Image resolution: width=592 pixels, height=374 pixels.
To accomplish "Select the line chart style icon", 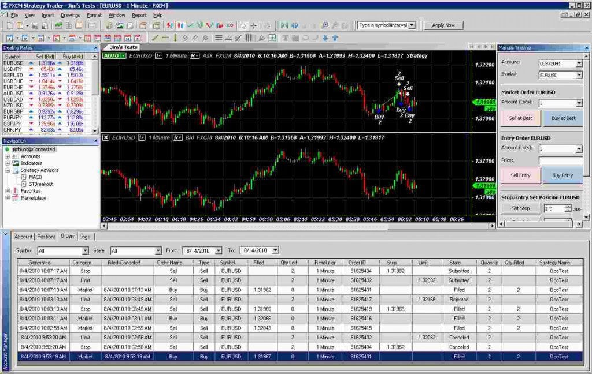I will [x=190, y=25].
